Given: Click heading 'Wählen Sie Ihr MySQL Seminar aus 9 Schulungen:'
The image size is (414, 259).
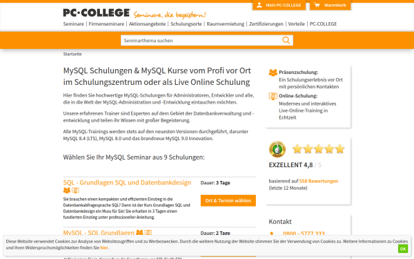Looking at the screenshot, I should point(134,157).
